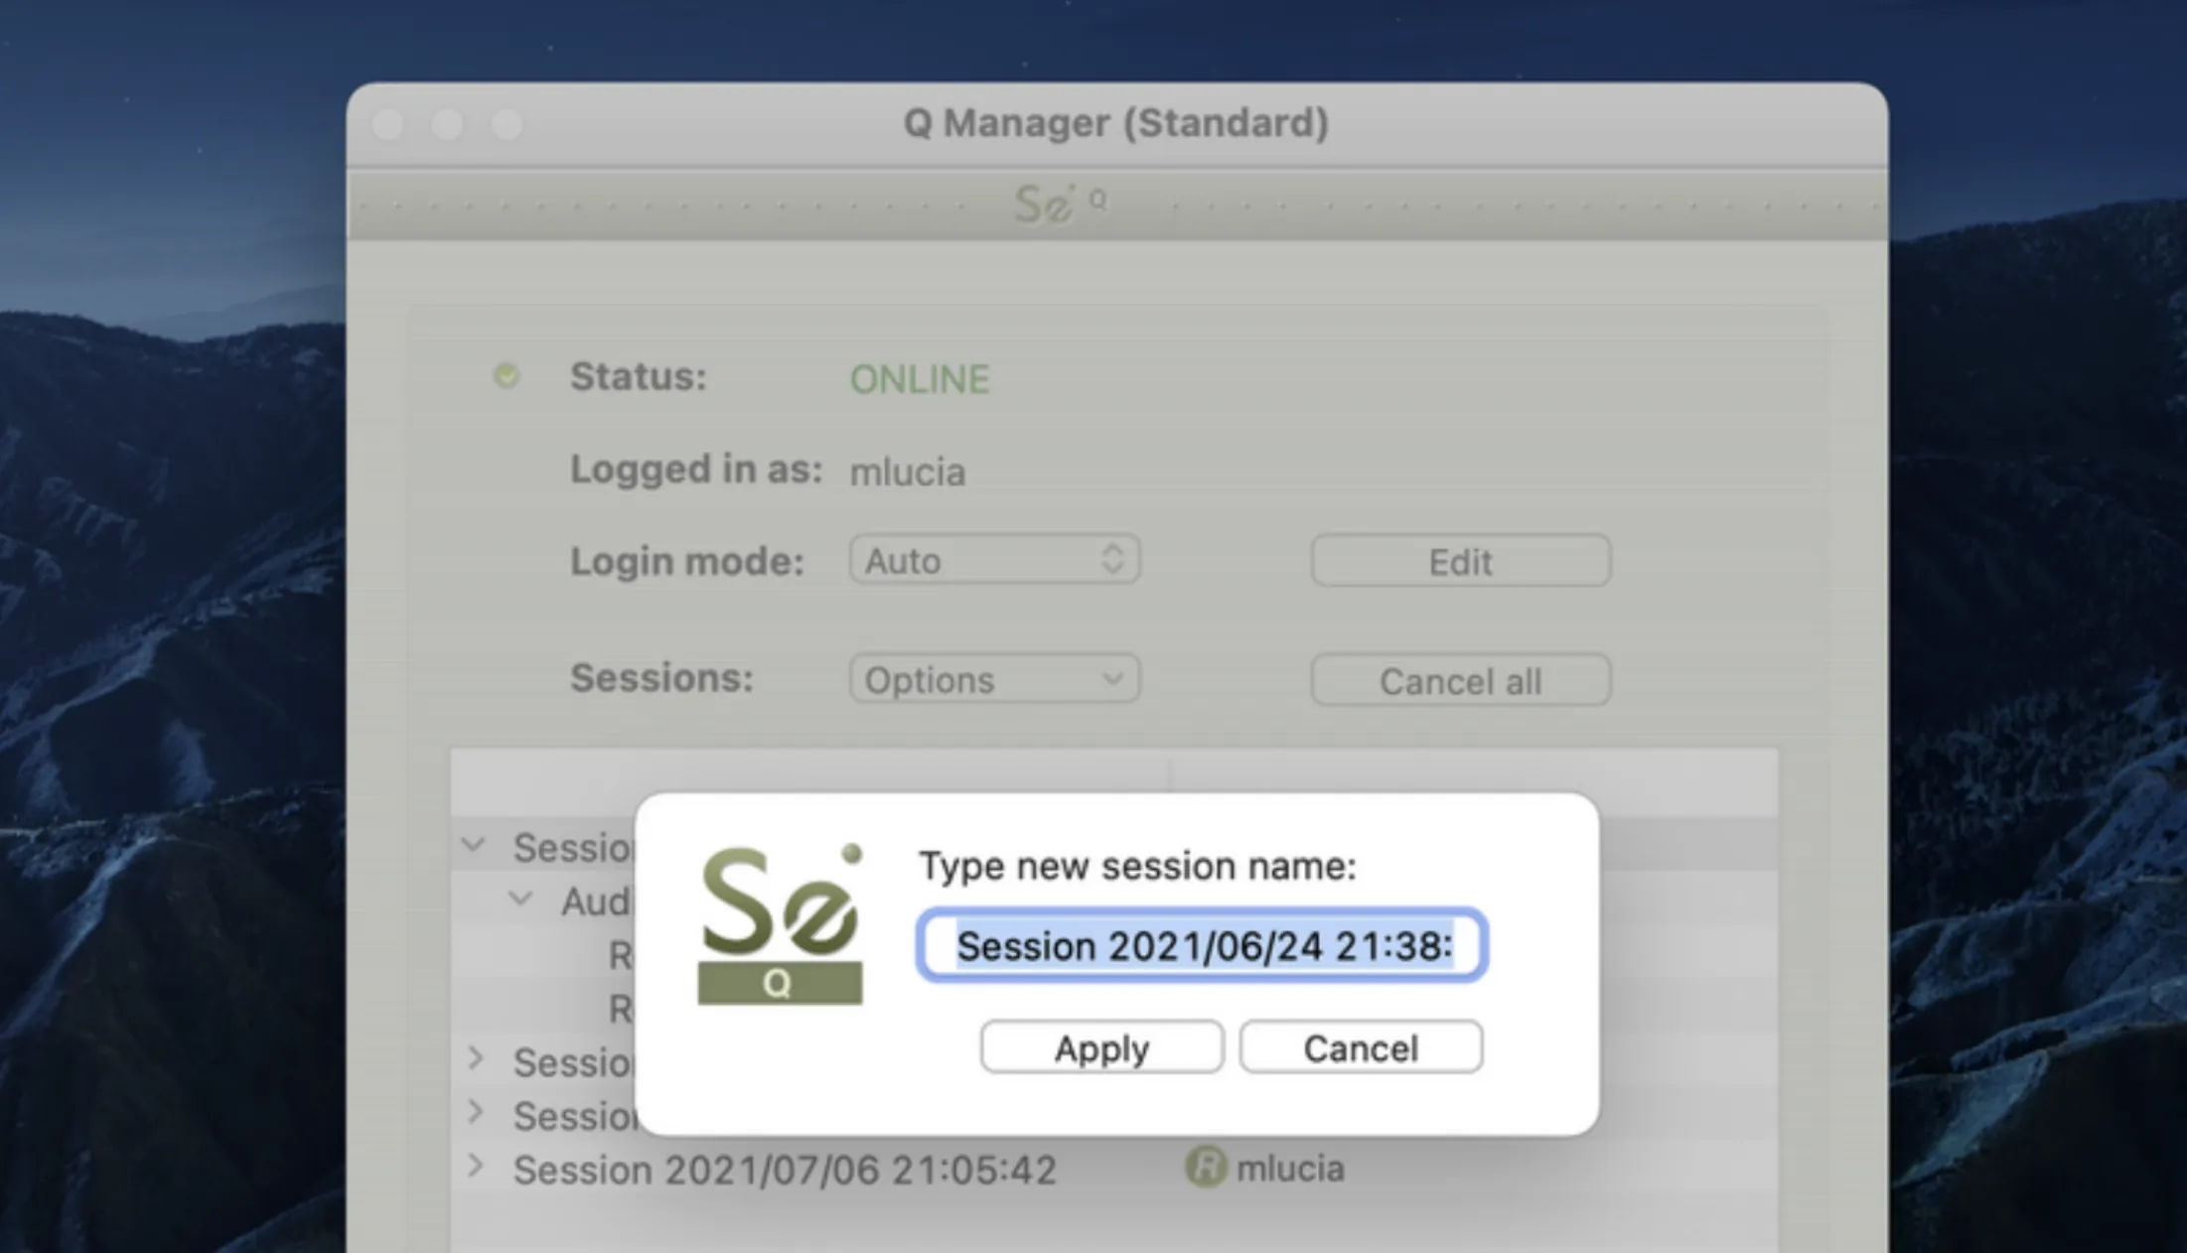Image resolution: width=2187 pixels, height=1253 pixels.
Task: Open the Login mode Auto dropdown
Action: click(994, 560)
